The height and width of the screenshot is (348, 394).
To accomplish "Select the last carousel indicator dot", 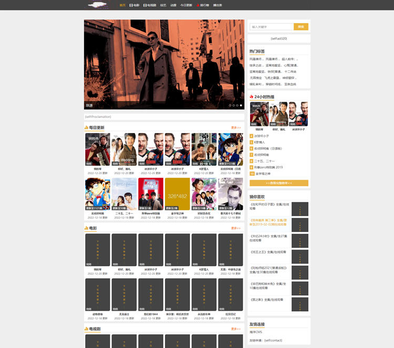I will [241, 105].
